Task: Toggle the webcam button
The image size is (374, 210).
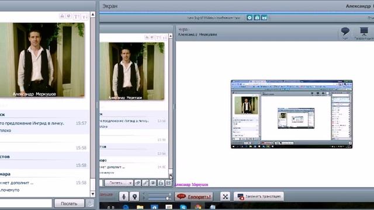Action: pyautogui.click(x=134, y=197)
